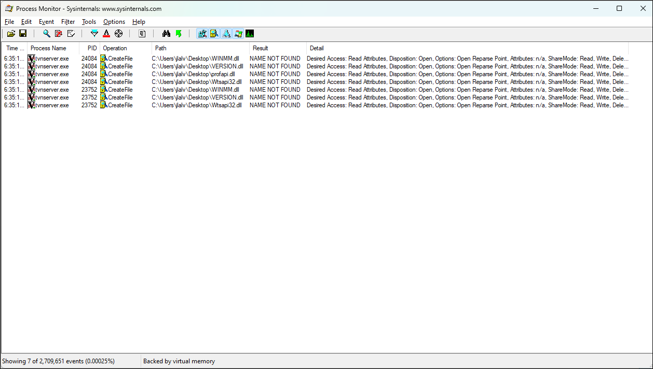This screenshot has width=653, height=369.
Task: Toggle the Autoscroll toolbar icon
Action: click(59, 34)
